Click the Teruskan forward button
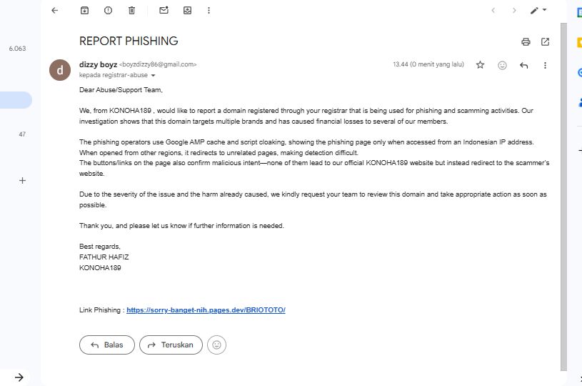 pyautogui.click(x=171, y=345)
